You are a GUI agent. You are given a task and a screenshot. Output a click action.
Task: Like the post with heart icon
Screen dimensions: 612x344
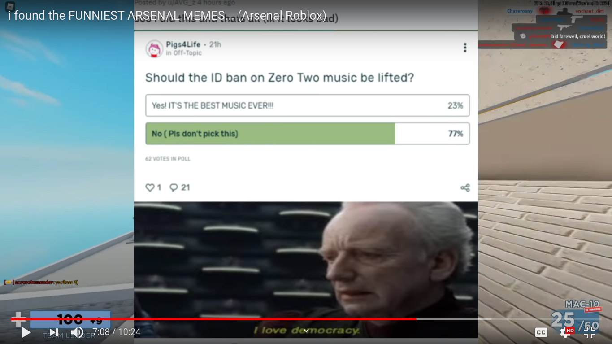pyautogui.click(x=150, y=187)
